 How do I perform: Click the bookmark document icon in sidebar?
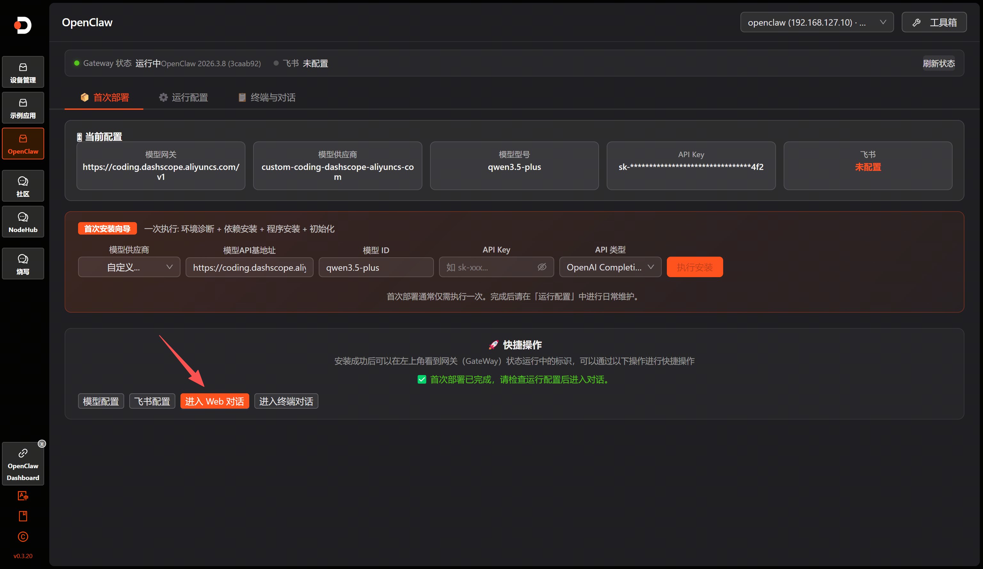pos(23,516)
